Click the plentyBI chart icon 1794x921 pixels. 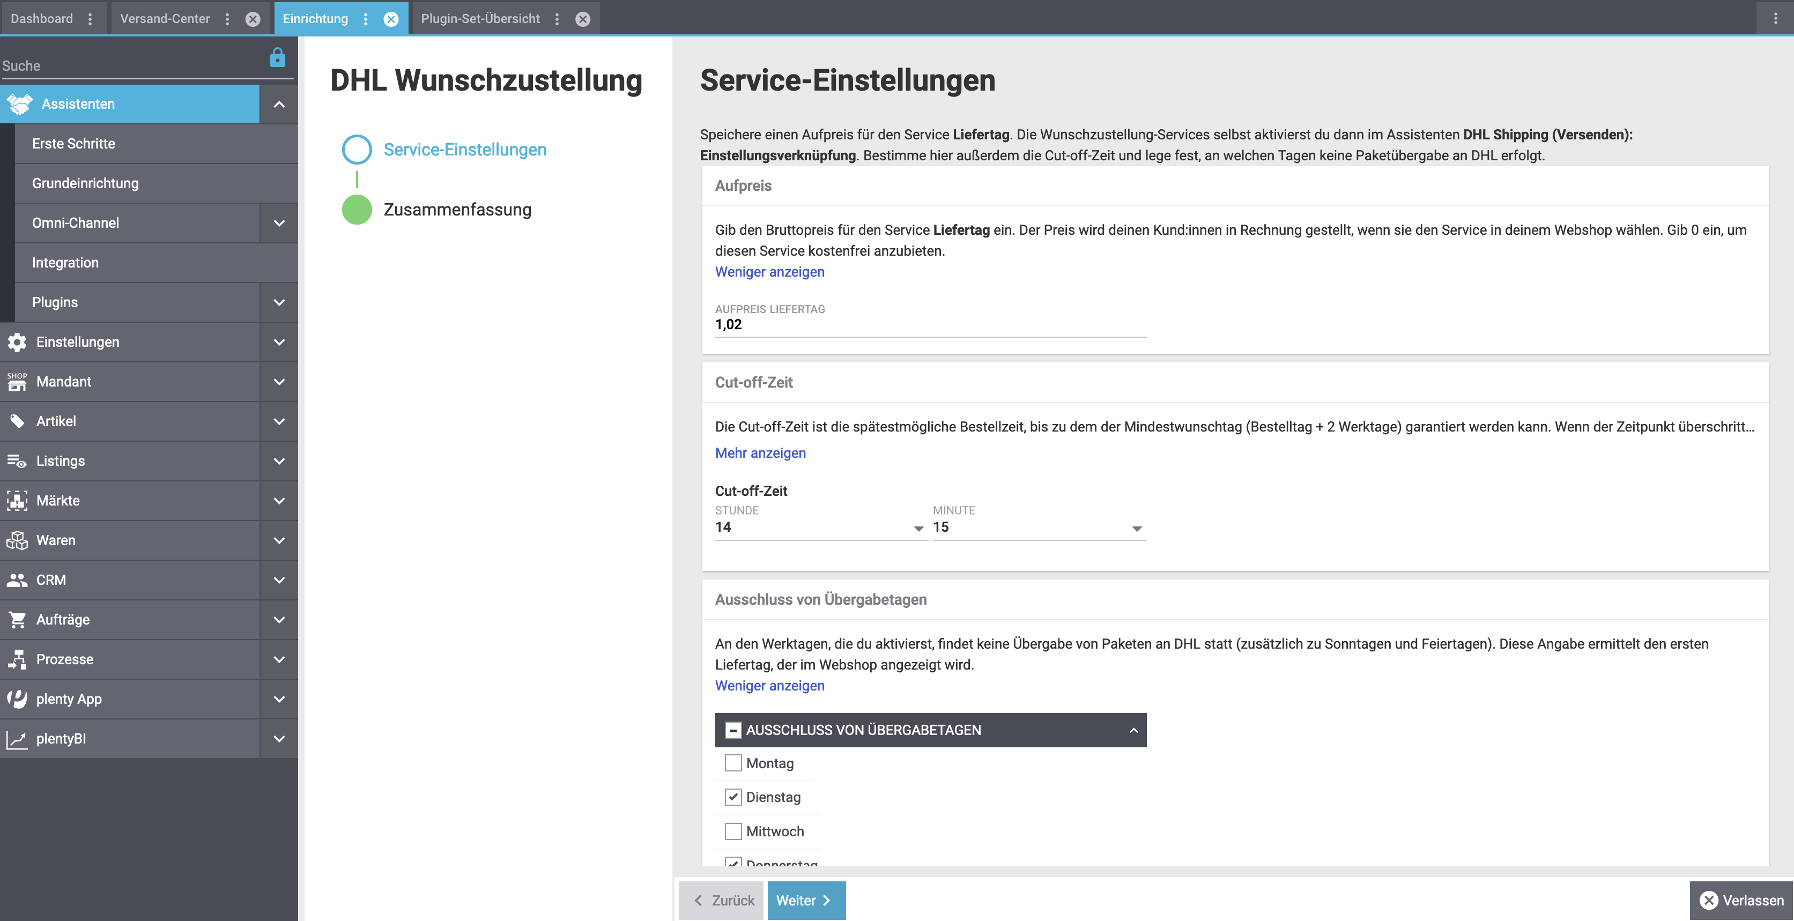pos(17,739)
